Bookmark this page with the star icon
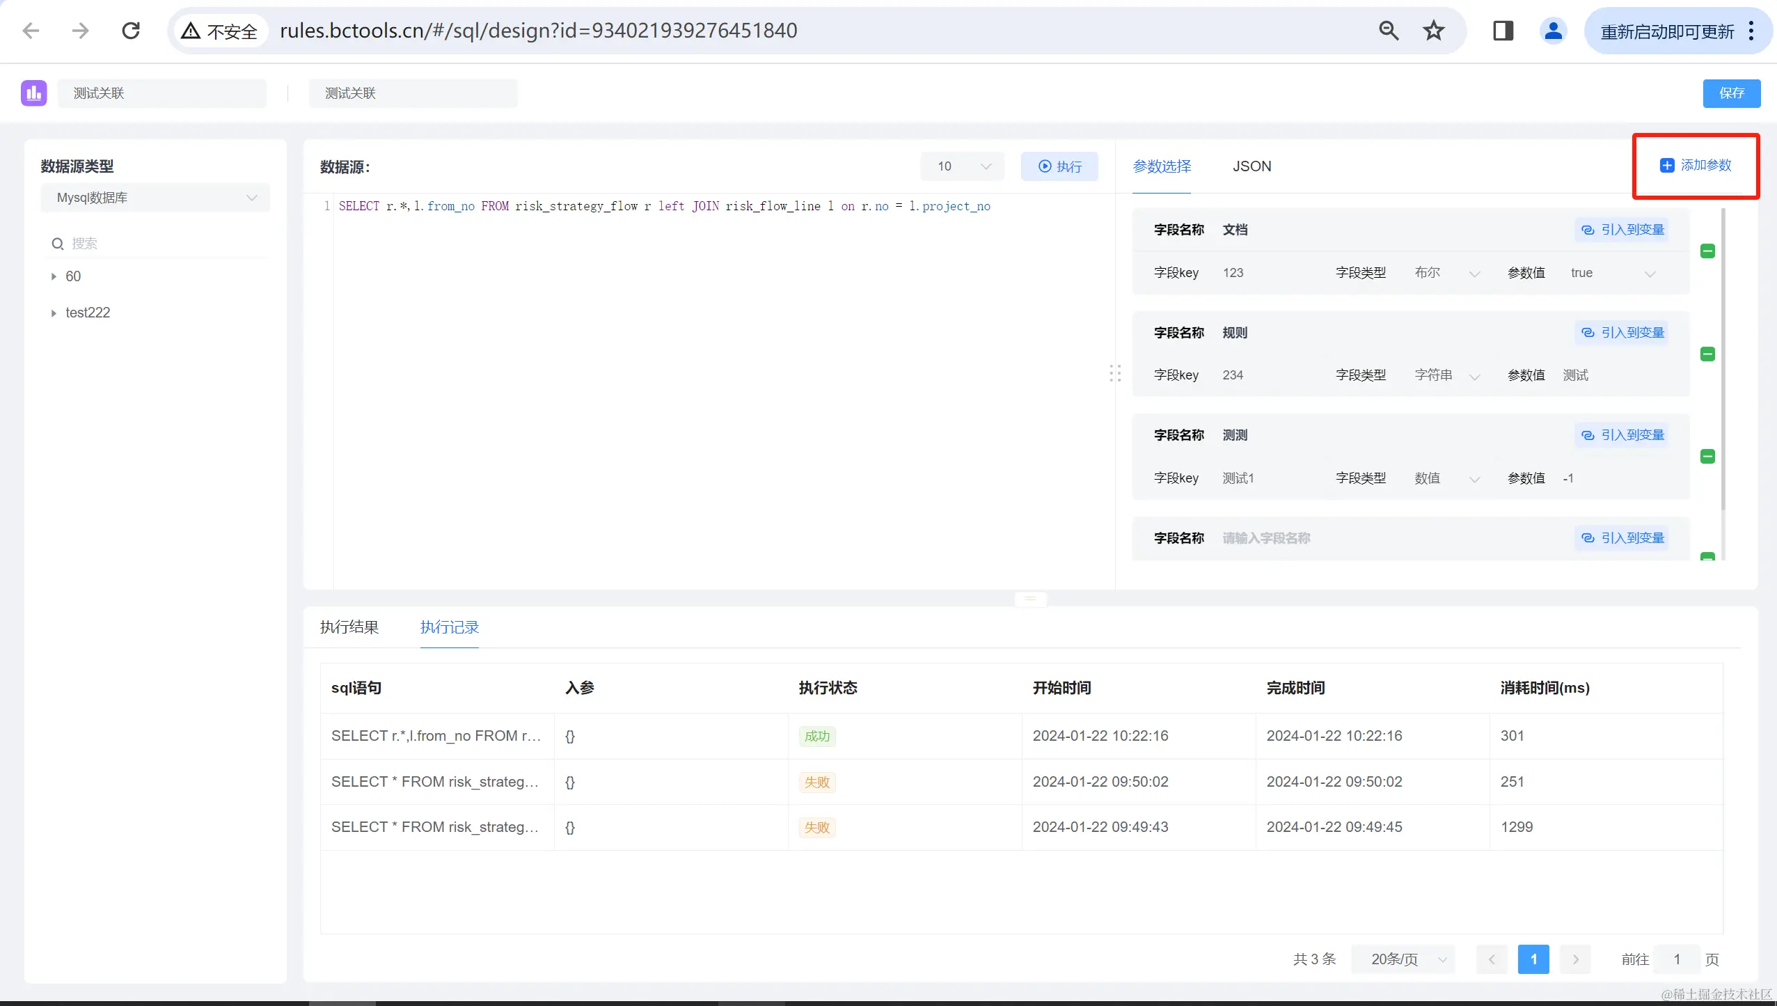1777x1006 pixels. tap(1433, 31)
